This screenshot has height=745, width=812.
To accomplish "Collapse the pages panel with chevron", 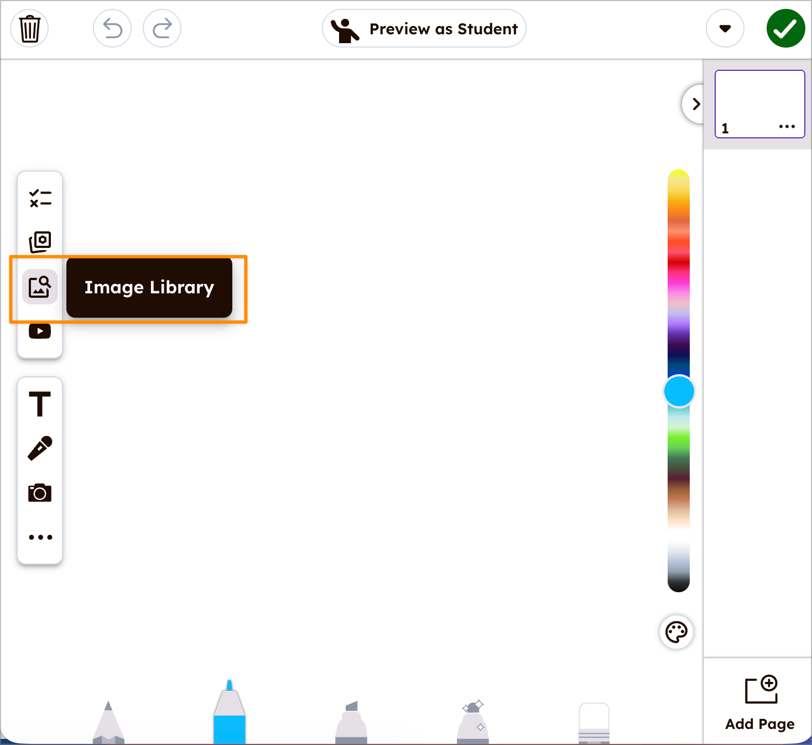I will (695, 104).
